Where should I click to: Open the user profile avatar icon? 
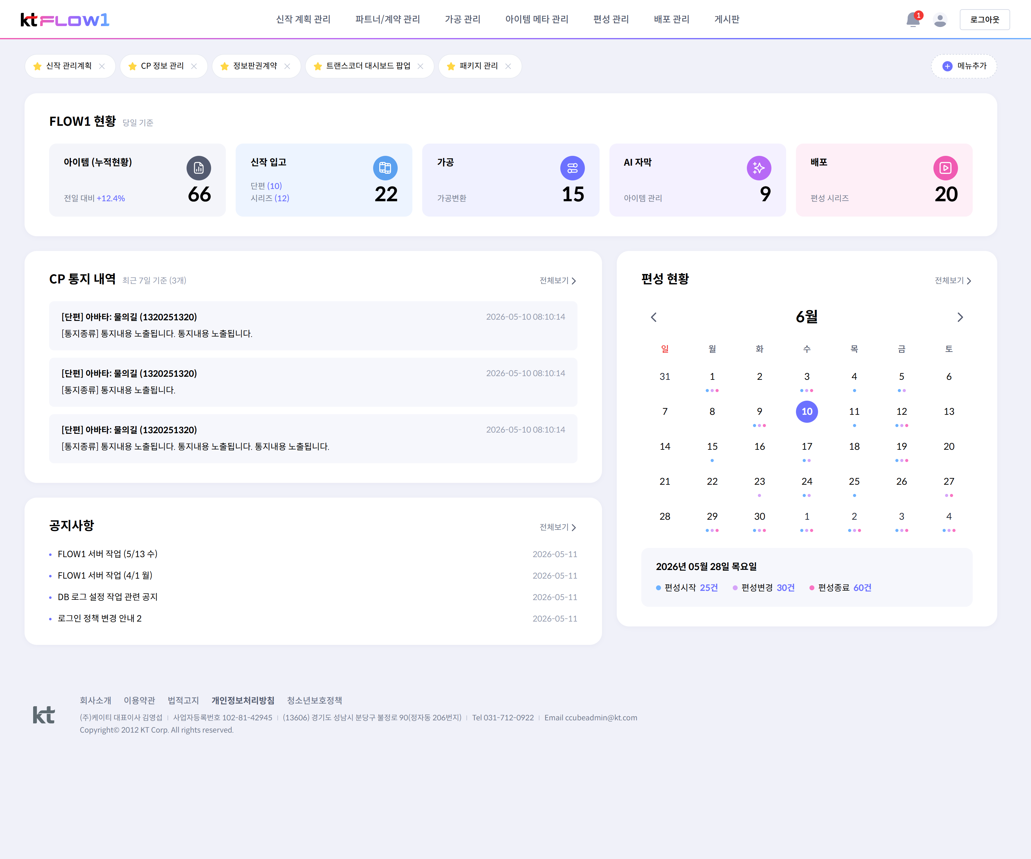pyautogui.click(x=940, y=20)
